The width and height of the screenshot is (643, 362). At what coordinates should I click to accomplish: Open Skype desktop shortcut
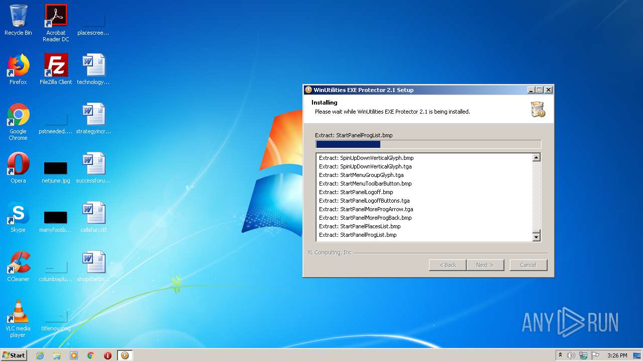[x=18, y=217]
